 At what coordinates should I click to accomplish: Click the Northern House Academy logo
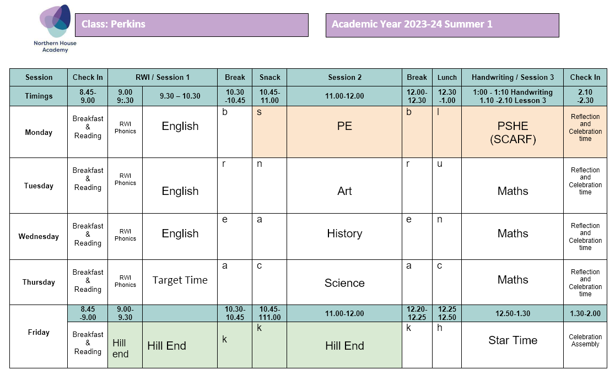pos(54,28)
